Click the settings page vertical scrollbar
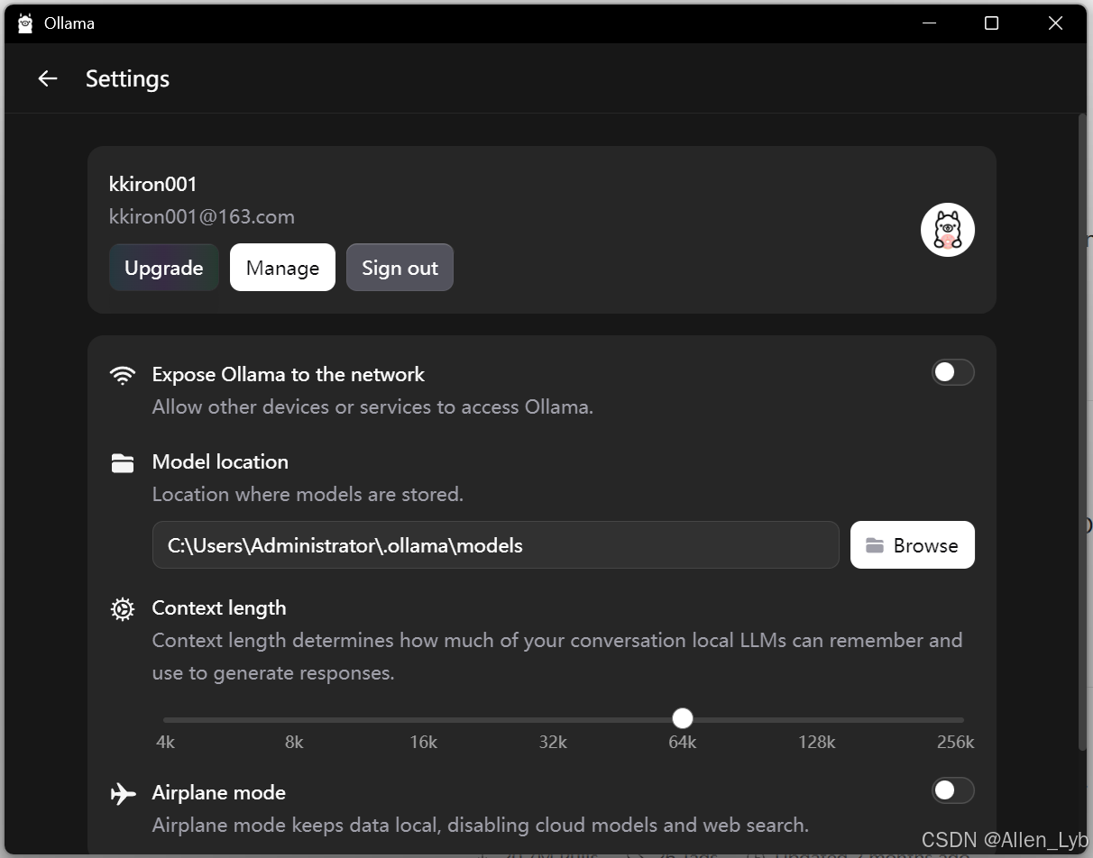Viewport: 1093px width, 858px height. (1083, 433)
